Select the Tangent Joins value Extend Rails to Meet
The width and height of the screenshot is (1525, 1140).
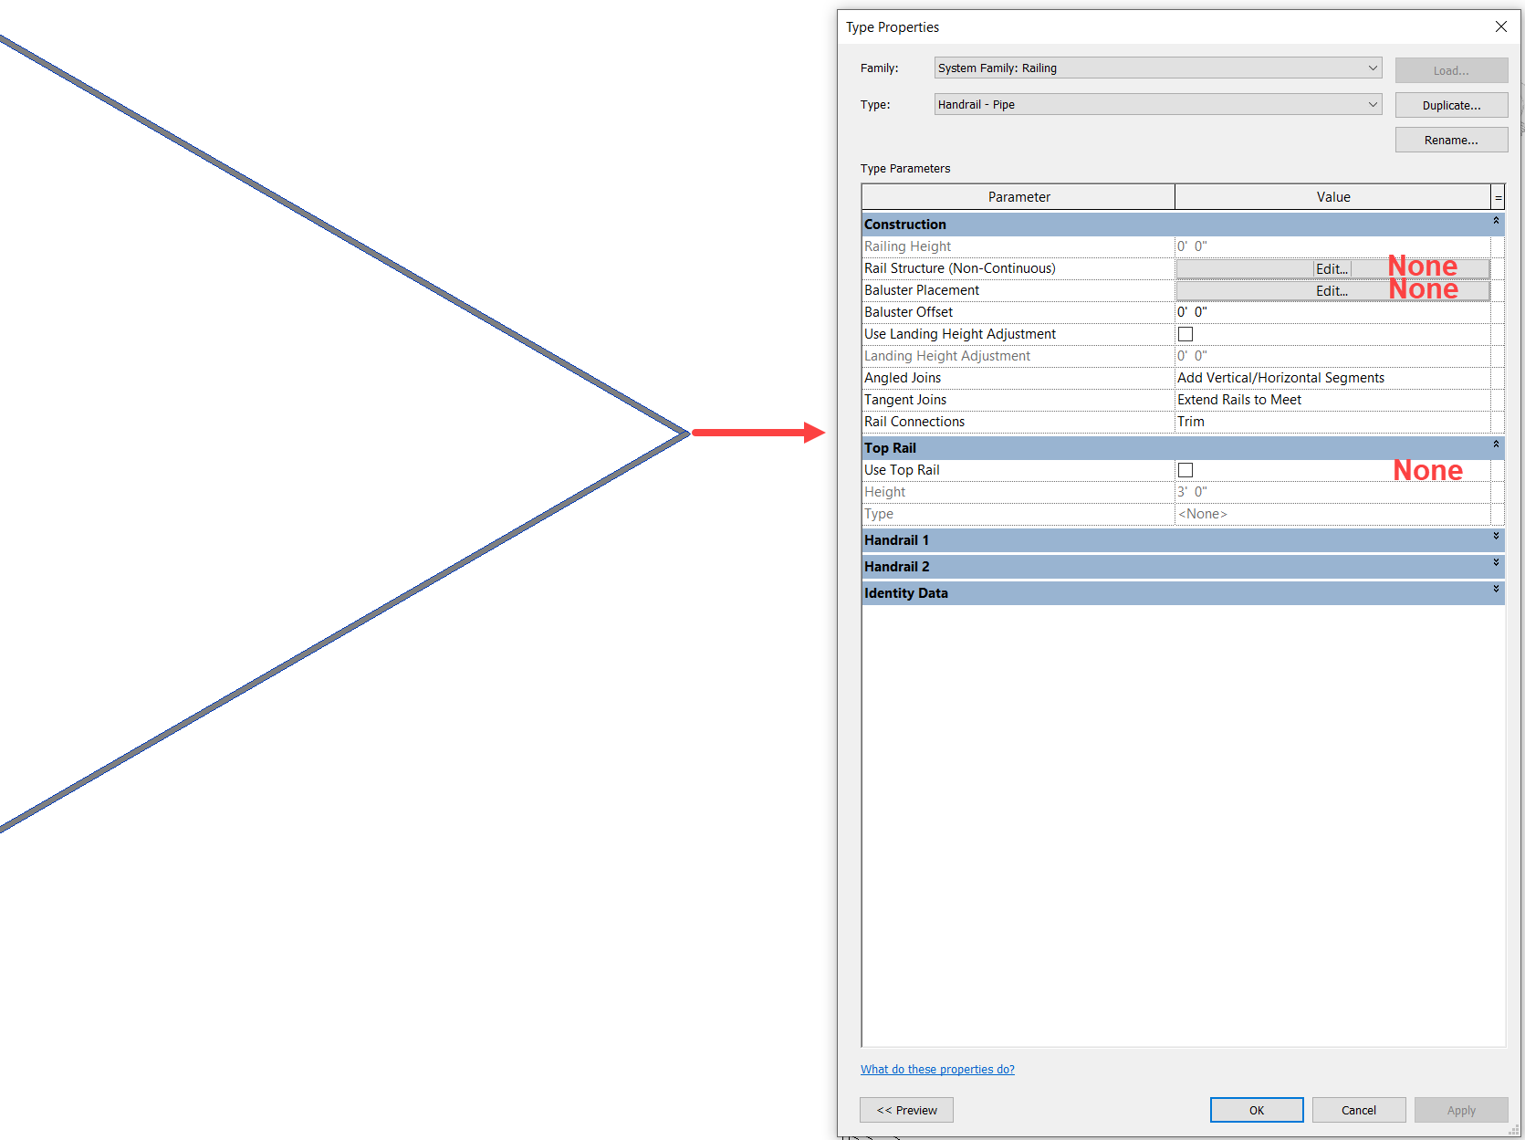point(1332,399)
